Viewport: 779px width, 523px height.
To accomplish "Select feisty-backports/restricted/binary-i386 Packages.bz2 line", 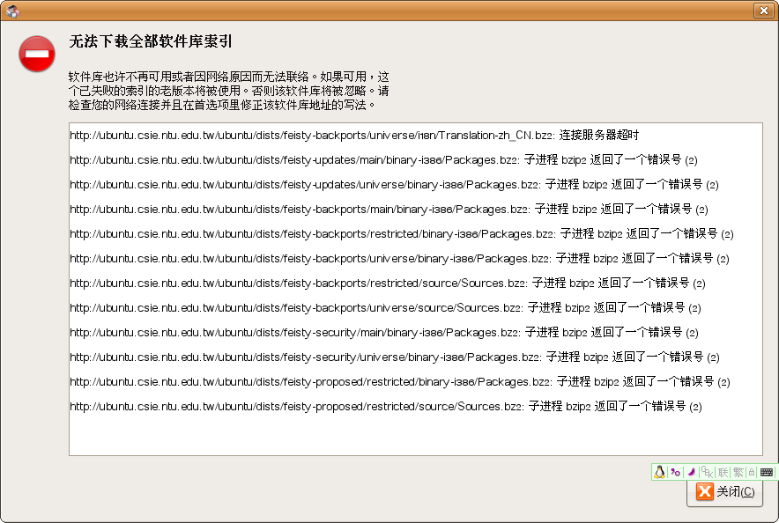I will [x=402, y=233].
